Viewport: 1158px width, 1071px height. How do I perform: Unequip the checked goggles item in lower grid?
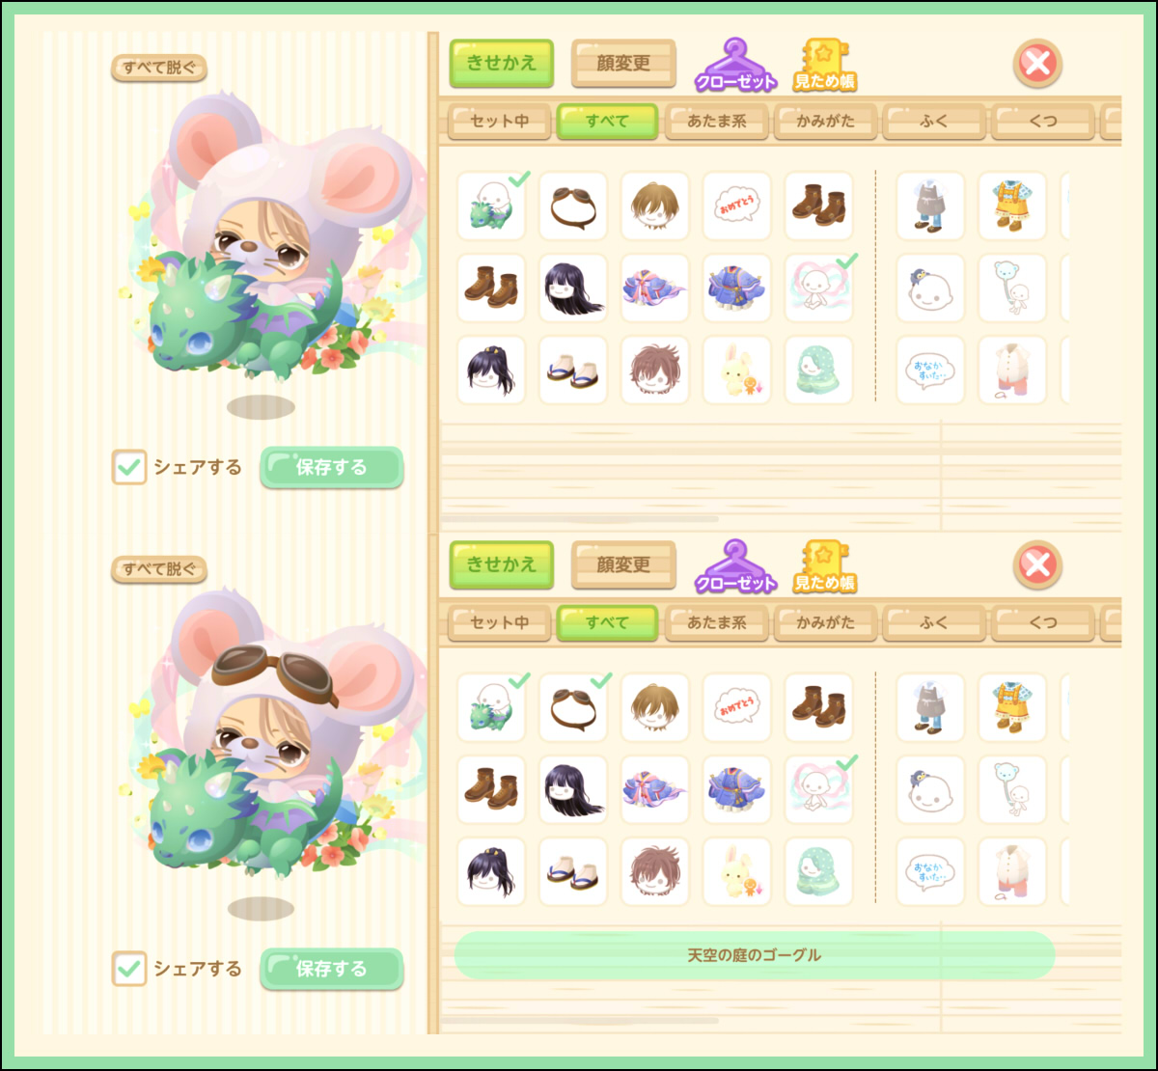[x=573, y=707]
